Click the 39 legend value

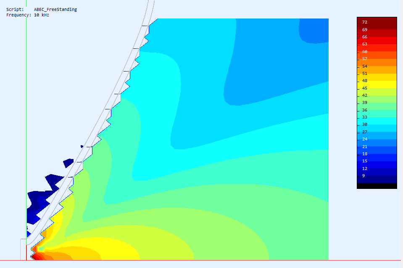pos(365,102)
